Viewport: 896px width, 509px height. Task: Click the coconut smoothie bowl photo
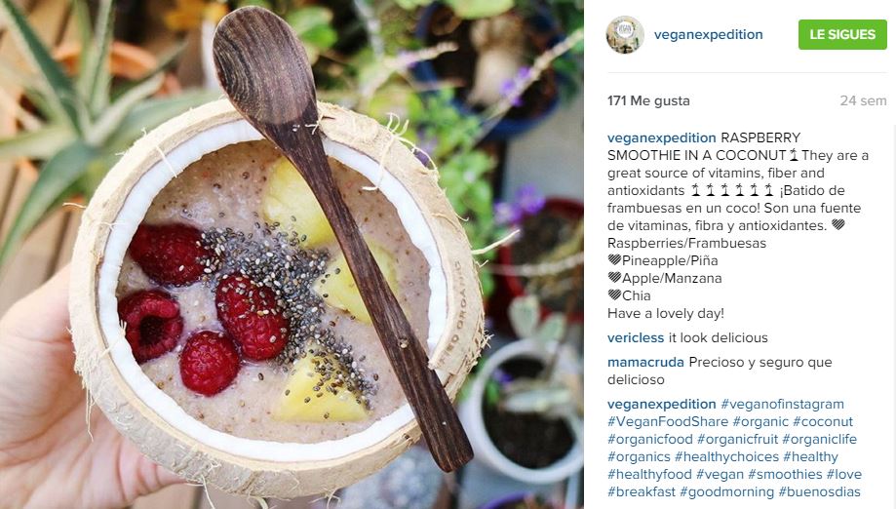click(292, 254)
